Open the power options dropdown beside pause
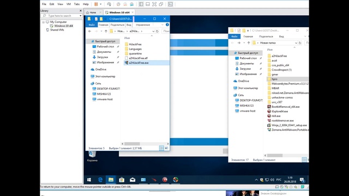 (100, 4)
